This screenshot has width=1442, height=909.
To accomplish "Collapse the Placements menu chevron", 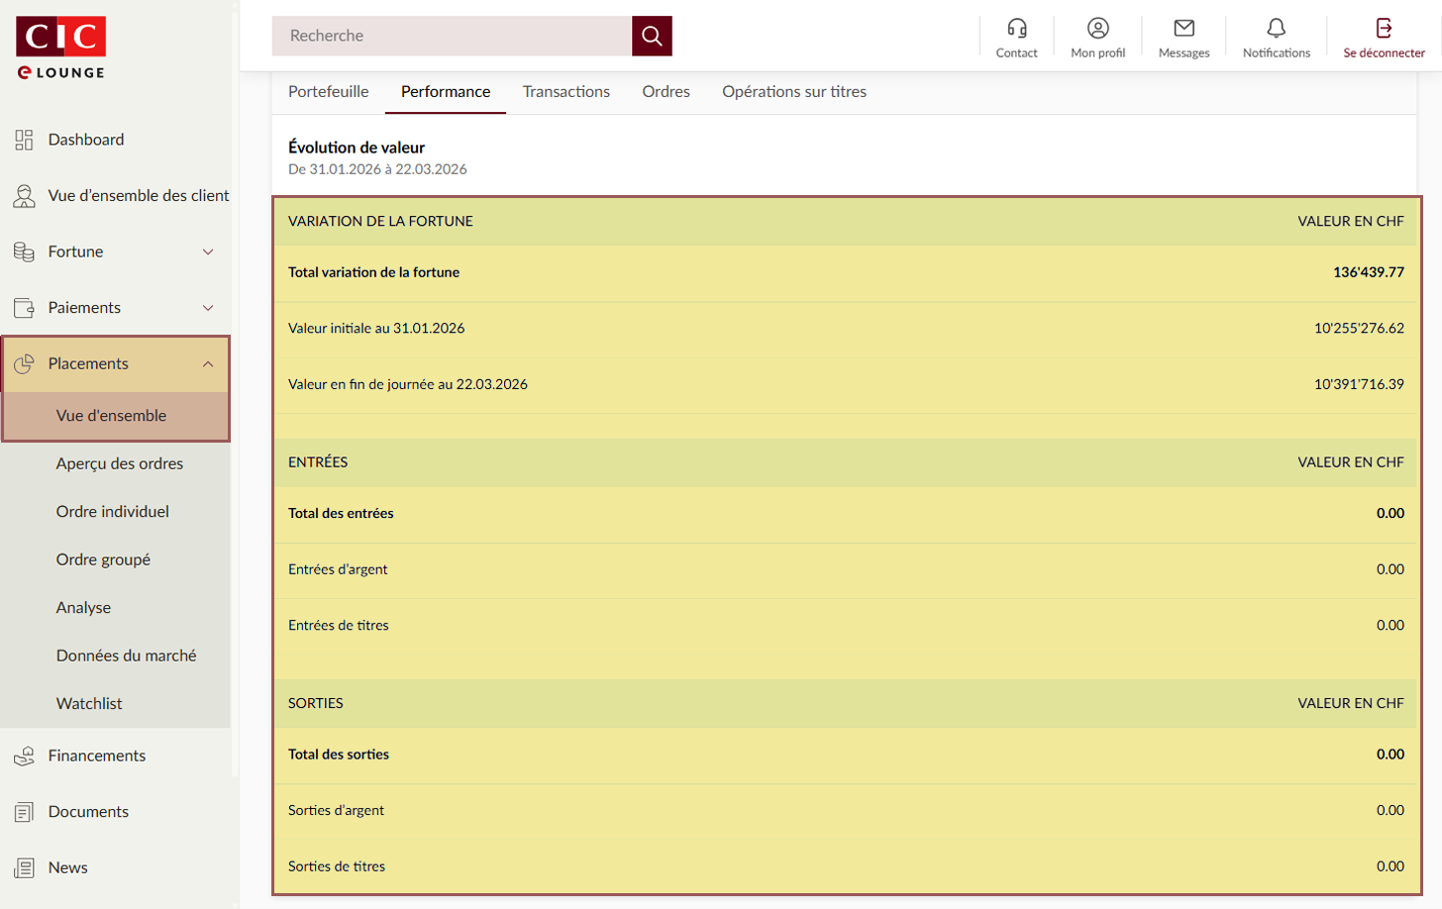I will [x=208, y=364].
